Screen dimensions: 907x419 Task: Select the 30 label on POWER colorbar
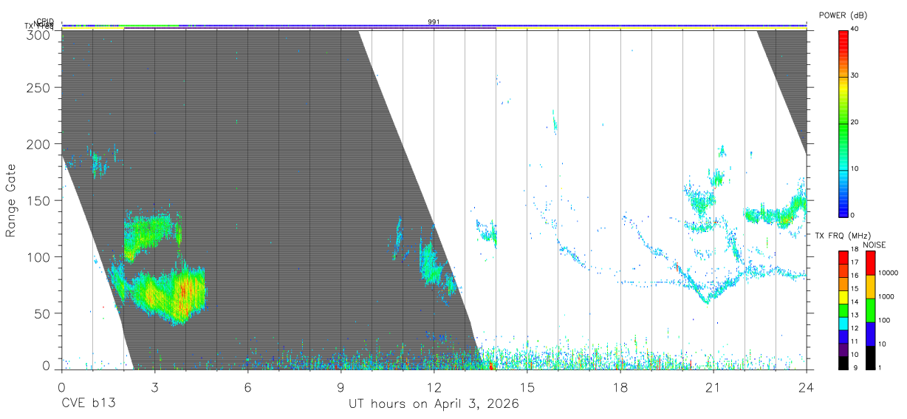coord(856,76)
